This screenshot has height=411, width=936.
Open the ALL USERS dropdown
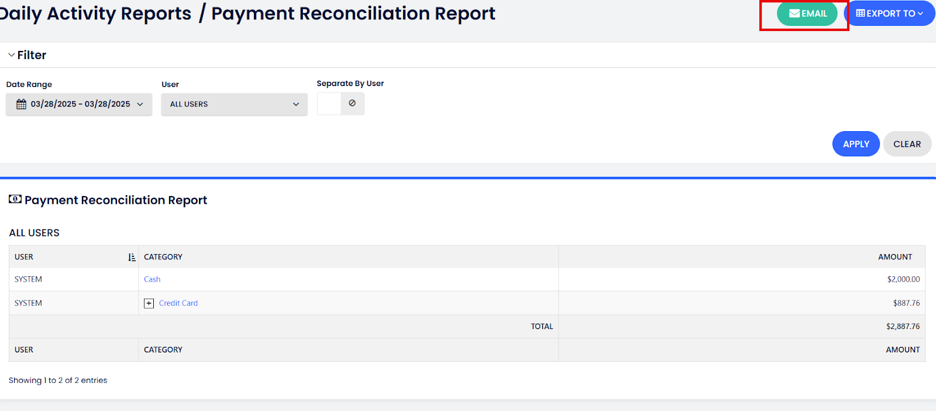234,104
